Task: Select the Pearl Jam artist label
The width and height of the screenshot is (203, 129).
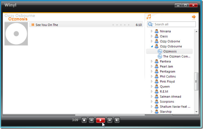Action: point(166,67)
